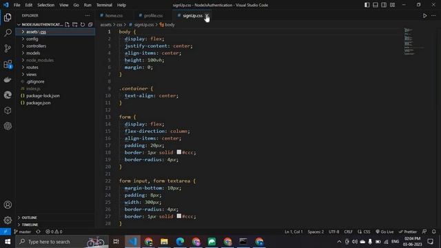Collapse all folders in explorer
Viewport: 441px width, 248px height.
tap(90, 25)
